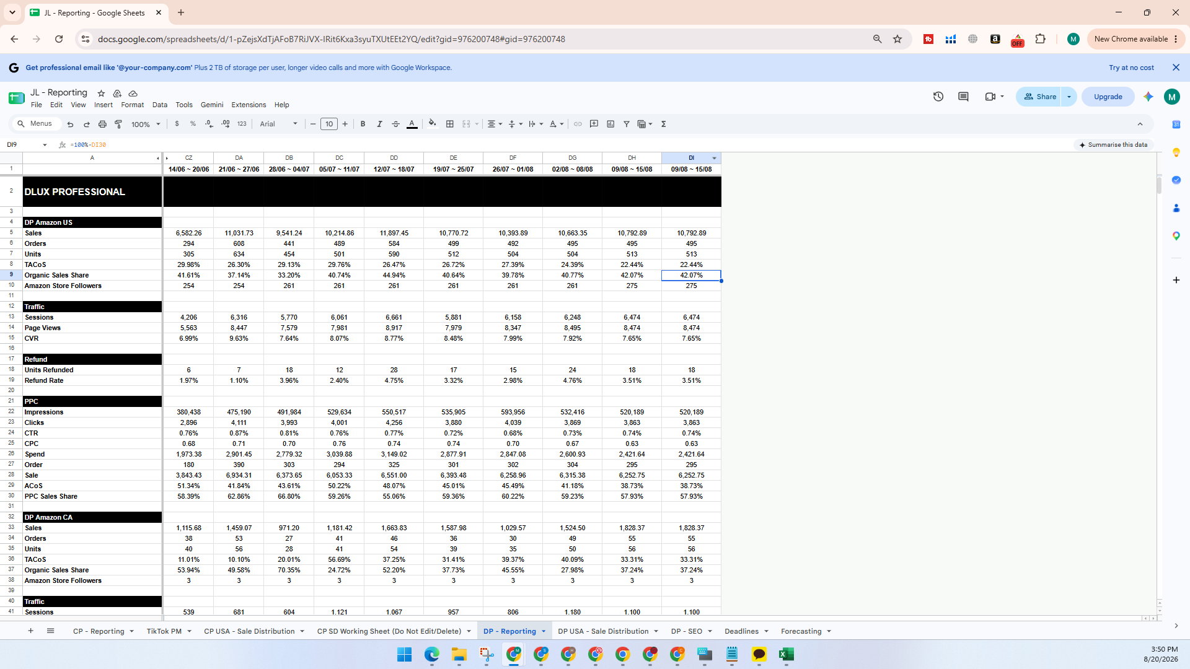This screenshot has width=1190, height=669.
Task: Open the vertical align dropdown
Action: click(x=515, y=124)
